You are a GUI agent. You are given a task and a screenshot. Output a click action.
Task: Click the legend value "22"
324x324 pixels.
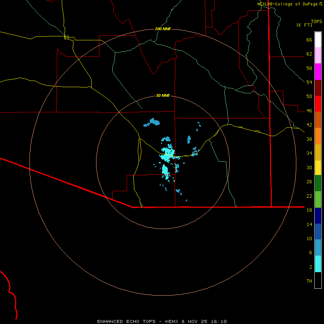click(309, 196)
